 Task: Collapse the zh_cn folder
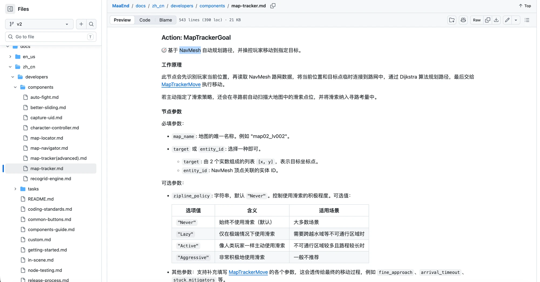[10, 67]
